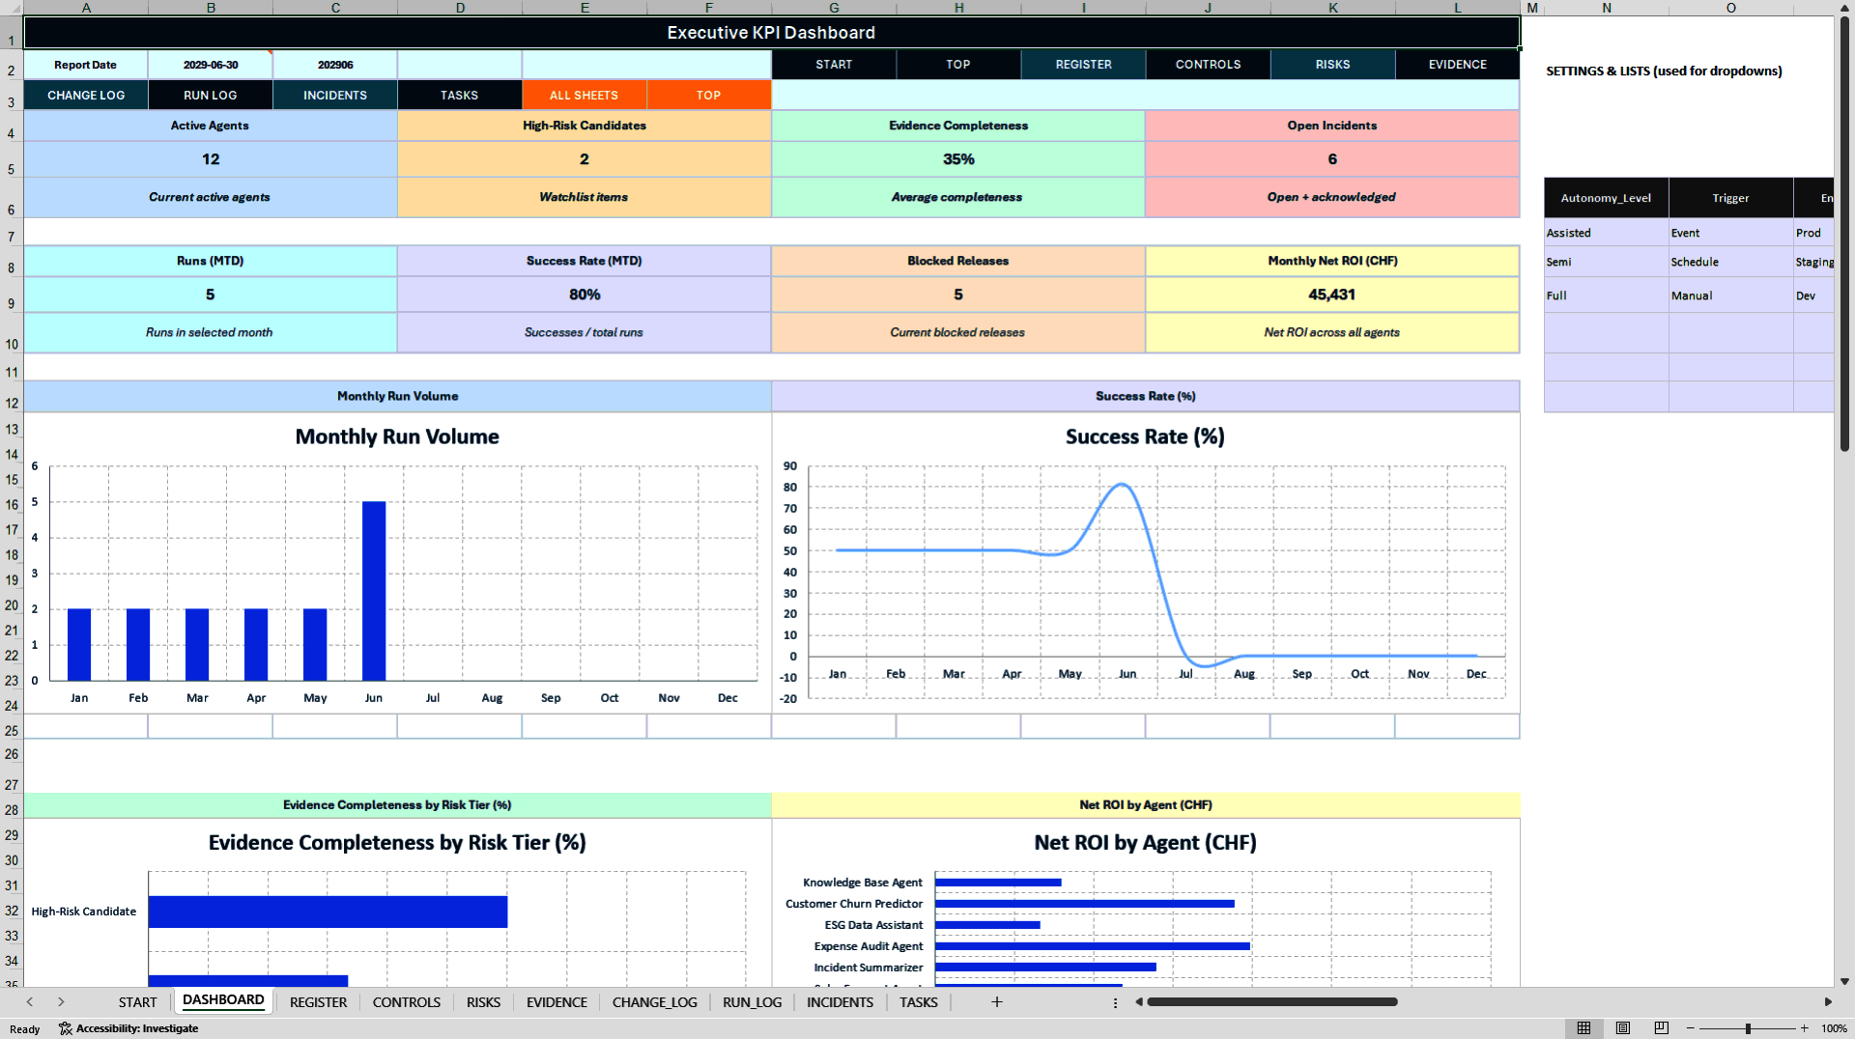Click the orange ALL SHEETS button
The image size is (1855, 1039).
point(584,96)
